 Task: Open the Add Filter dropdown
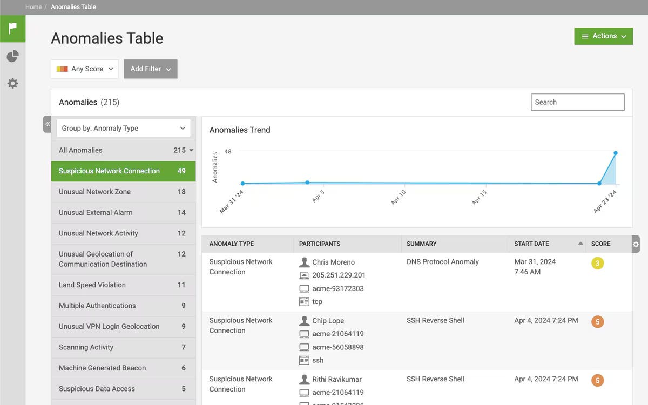point(151,69)
